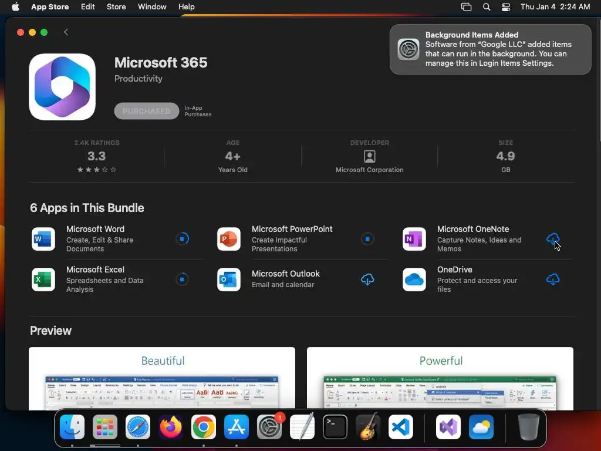The image size is (601, 451).
Task: Click the Microsoft Corporation developer icon
Action: click(x=370, y=156)
